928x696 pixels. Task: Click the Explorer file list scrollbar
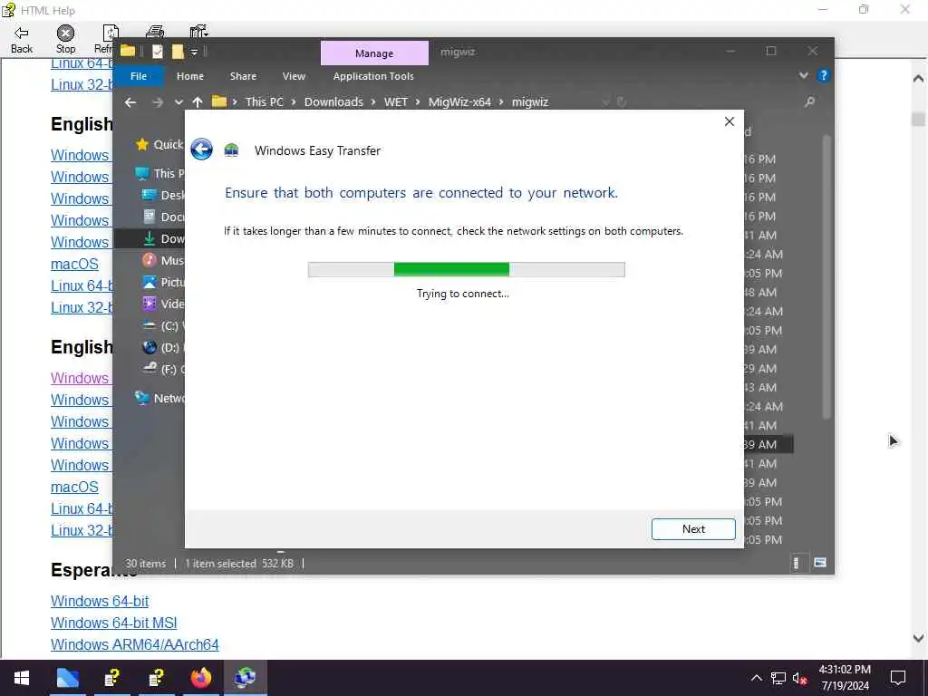pyautogui.click(x=826, y=278)
